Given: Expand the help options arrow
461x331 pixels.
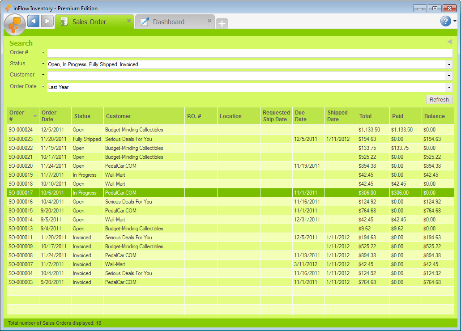Looking at the screenshot, I should 455,21.
